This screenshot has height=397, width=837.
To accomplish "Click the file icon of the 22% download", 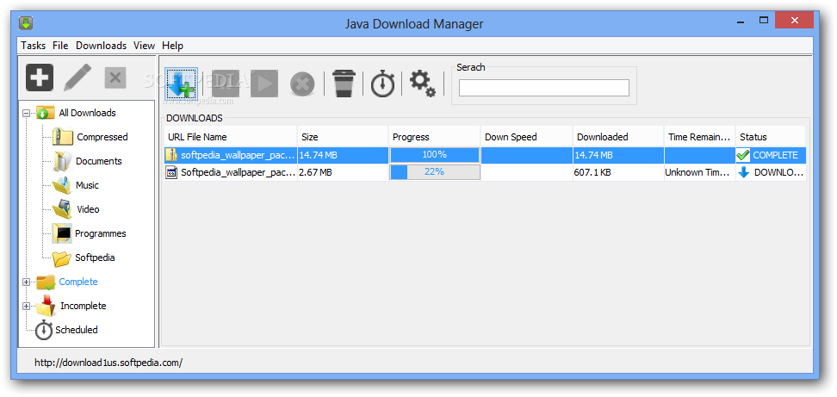I will [172, 172].
